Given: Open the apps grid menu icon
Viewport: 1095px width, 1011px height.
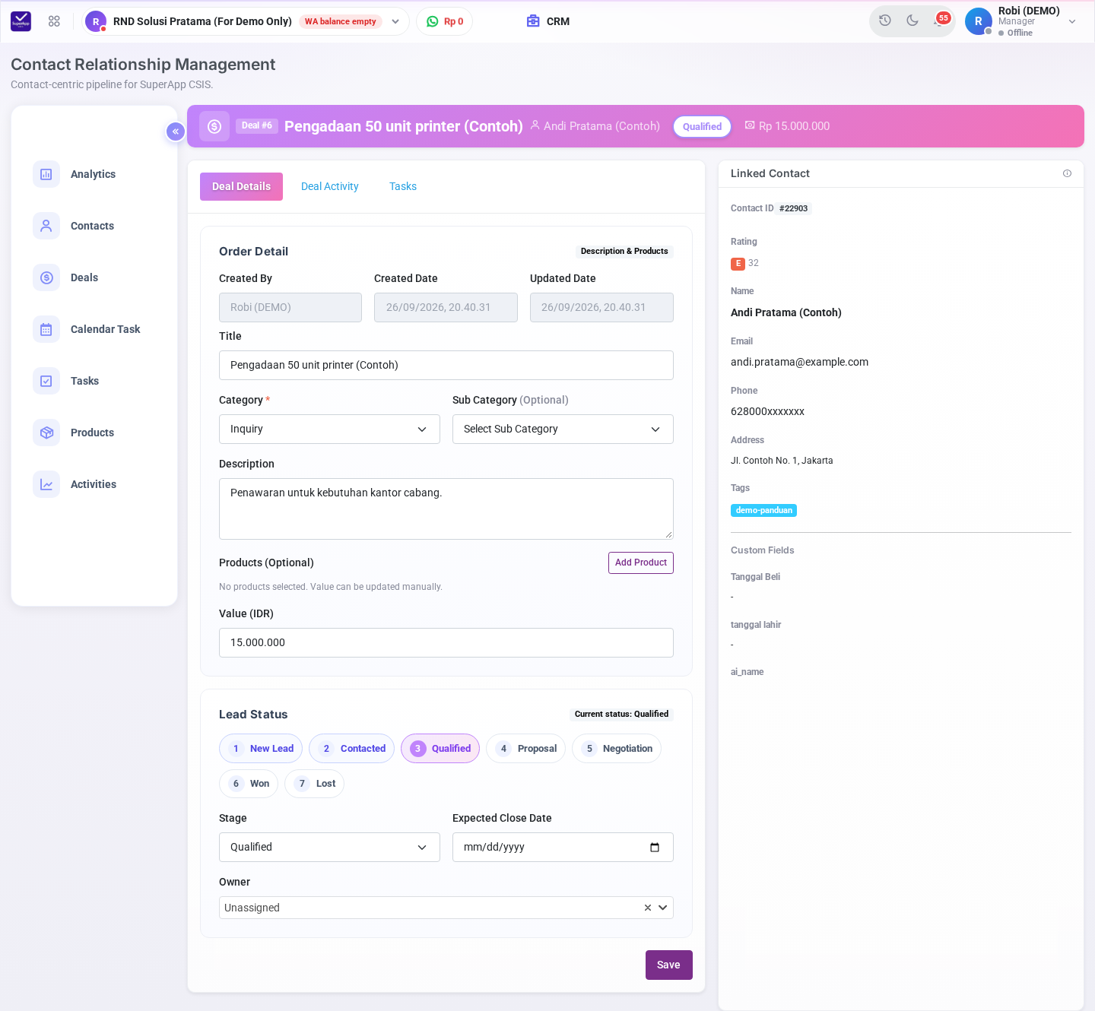Looking at the screenshot, I should pyautogui.click(x=54, y=21).
